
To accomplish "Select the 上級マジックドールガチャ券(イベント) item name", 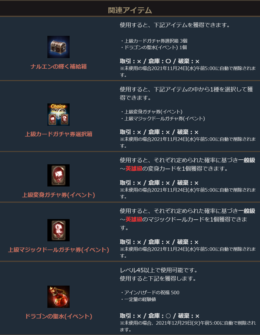I will [x=58, y=250].
